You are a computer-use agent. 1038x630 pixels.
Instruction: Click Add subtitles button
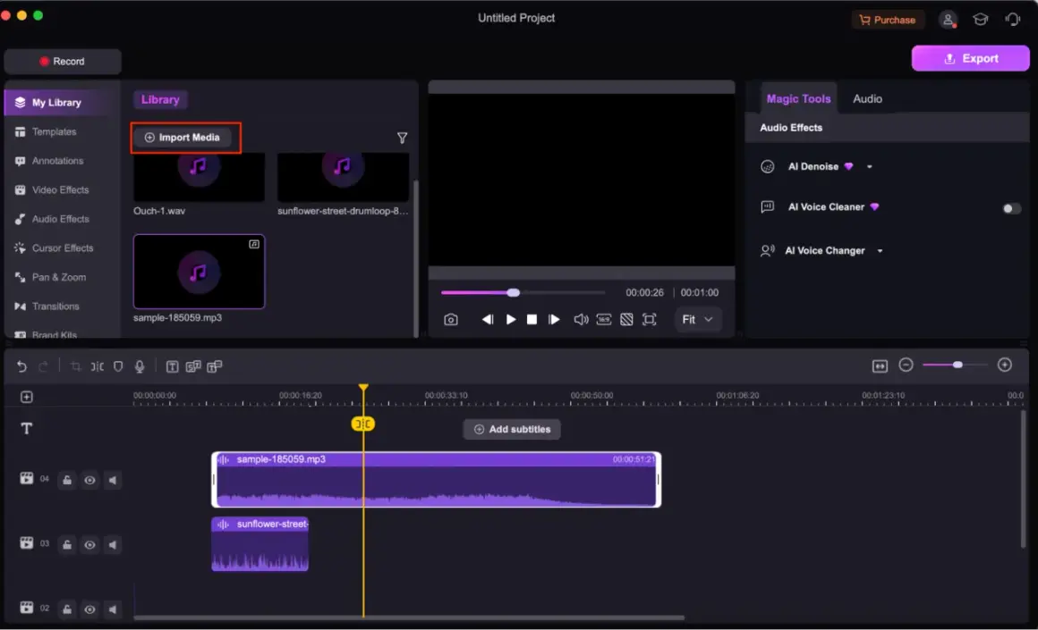[x=512, y=429]
